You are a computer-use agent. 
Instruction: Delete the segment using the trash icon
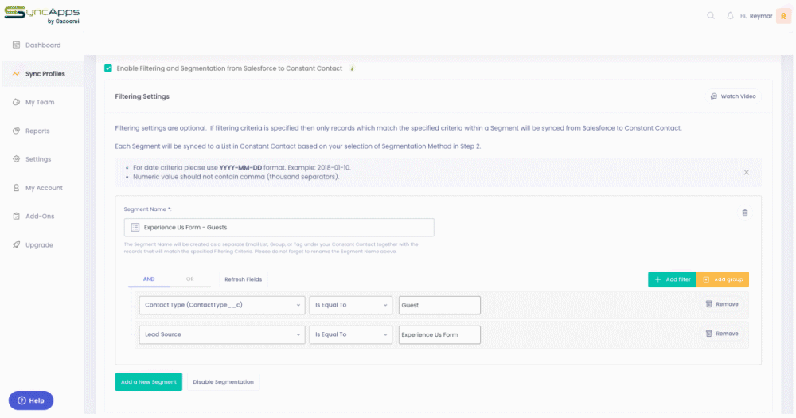pyautogui.click(x=745, y=213)
